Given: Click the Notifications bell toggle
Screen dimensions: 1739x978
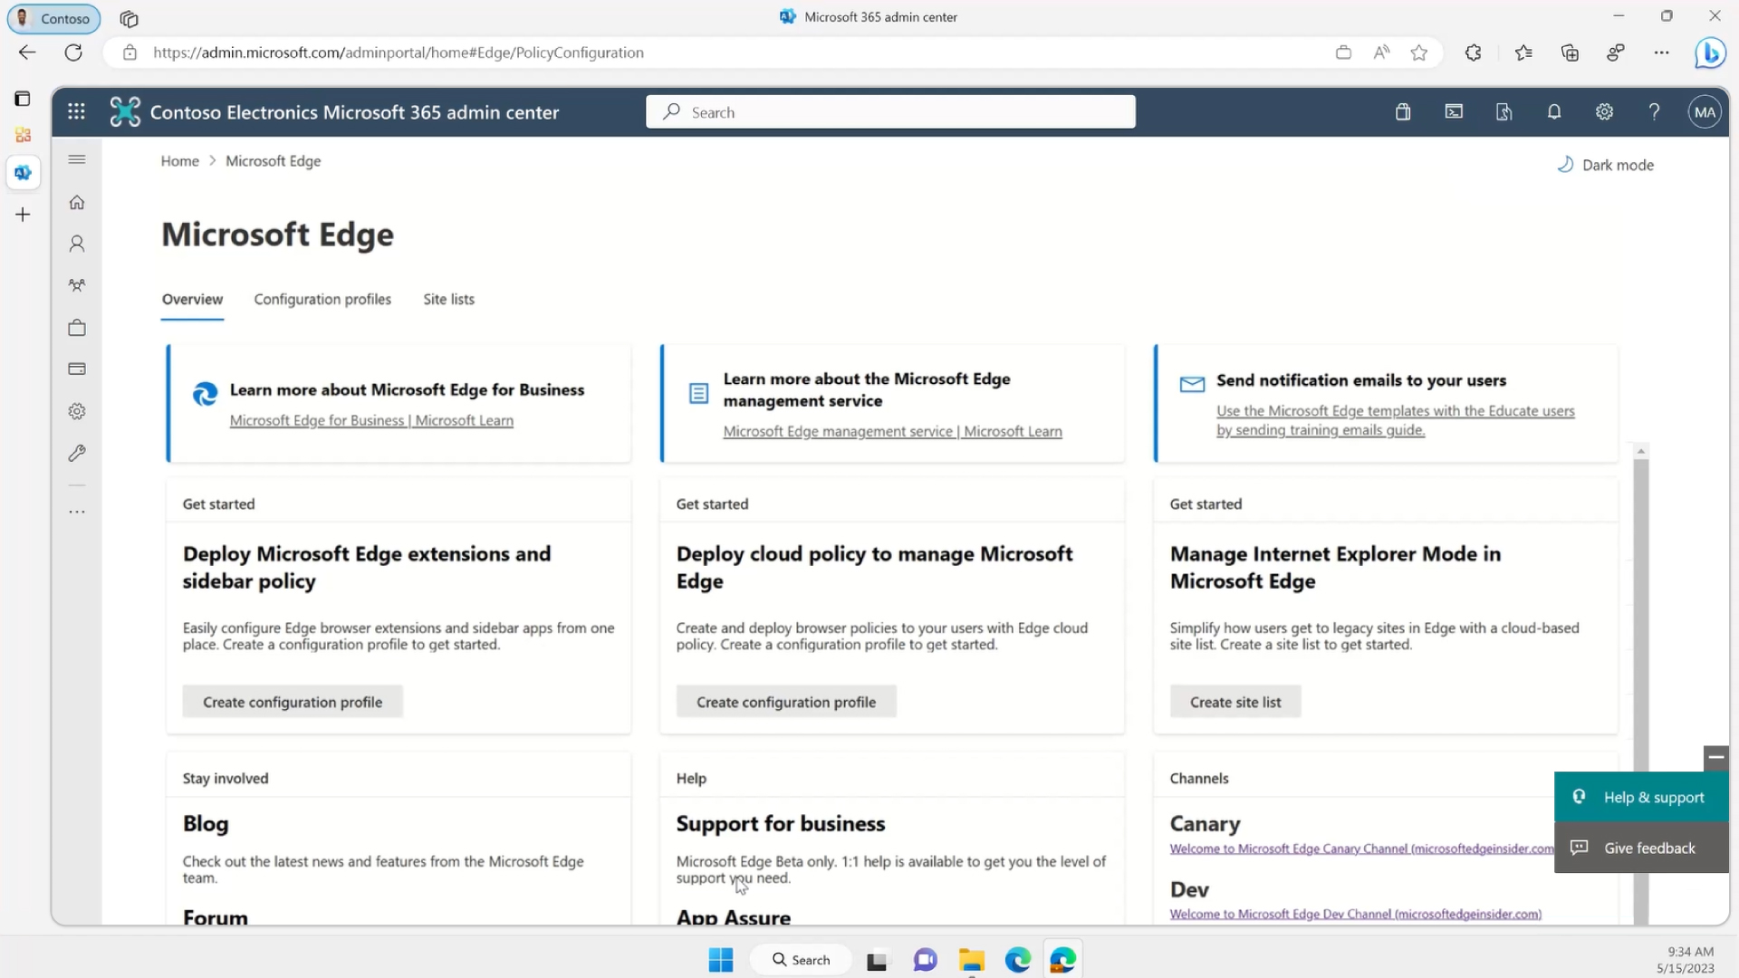Looking at the screenshot, I should 1554,112.
